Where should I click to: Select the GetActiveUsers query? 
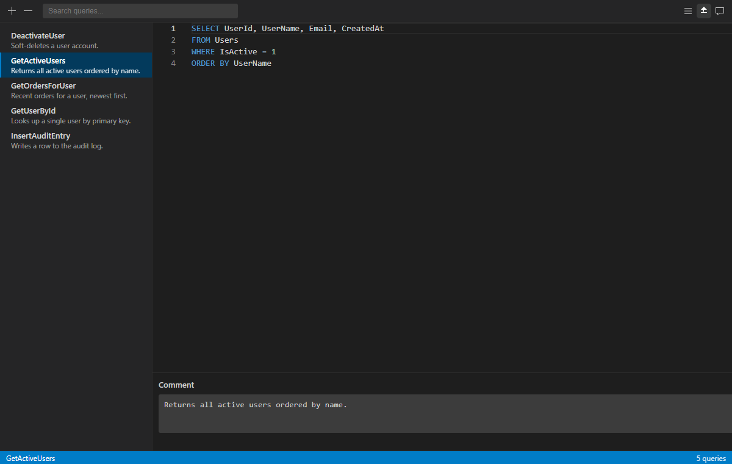coord(76,65)
